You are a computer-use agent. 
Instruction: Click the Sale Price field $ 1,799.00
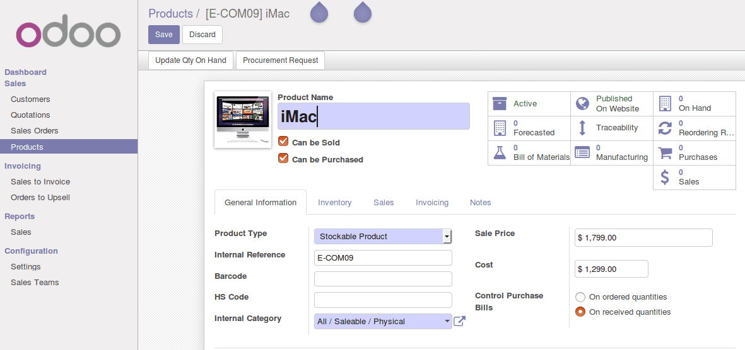643,237
